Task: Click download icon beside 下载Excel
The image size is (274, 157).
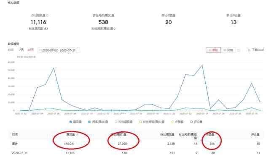Action: tap(249, 50)
